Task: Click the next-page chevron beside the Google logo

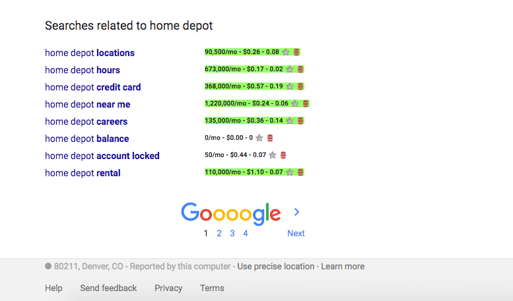Action: point(296,212)
